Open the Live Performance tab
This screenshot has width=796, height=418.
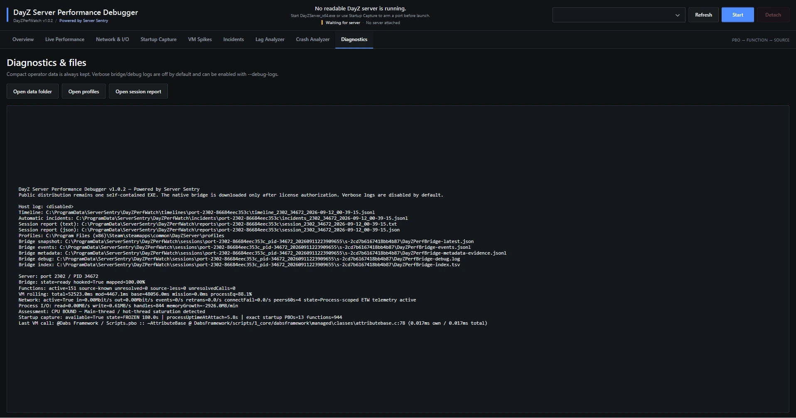[x=65, y=39]
